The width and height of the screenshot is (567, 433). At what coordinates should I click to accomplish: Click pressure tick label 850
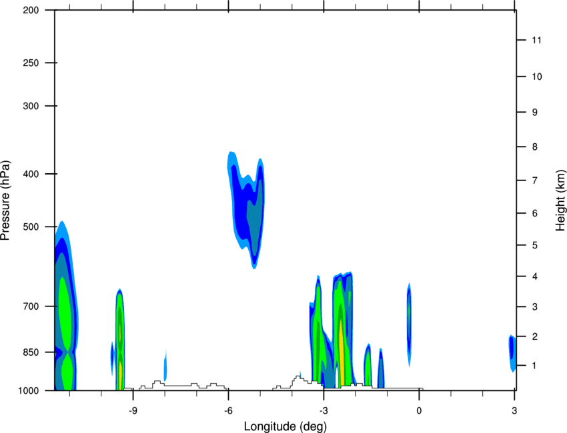click(31, 352)
